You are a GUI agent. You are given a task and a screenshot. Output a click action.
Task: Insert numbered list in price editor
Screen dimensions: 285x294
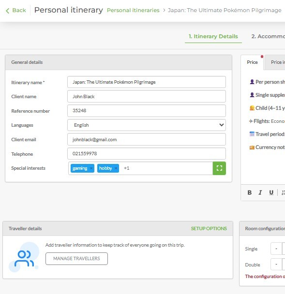click(x=283, y=192)
